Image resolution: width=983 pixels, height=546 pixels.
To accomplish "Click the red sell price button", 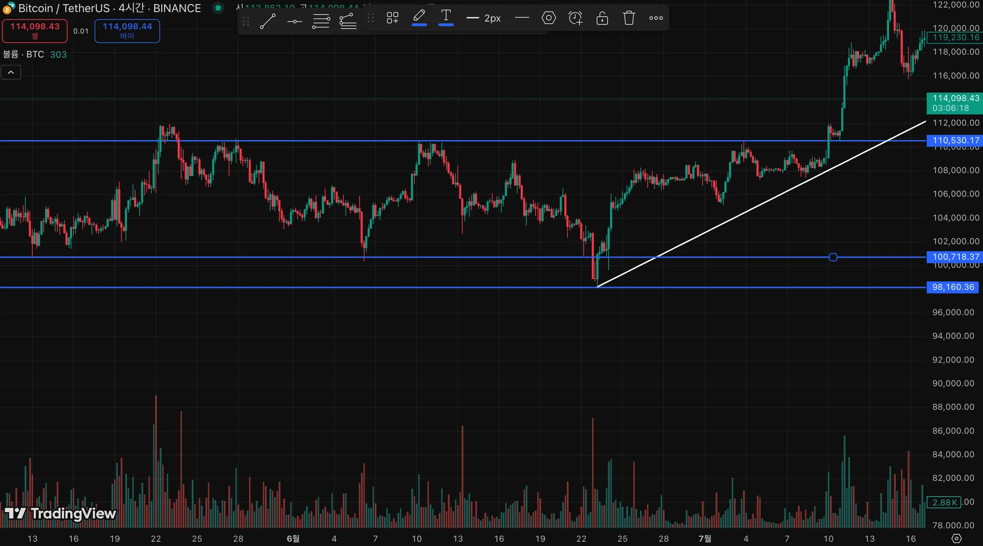I will click(35, 31).
